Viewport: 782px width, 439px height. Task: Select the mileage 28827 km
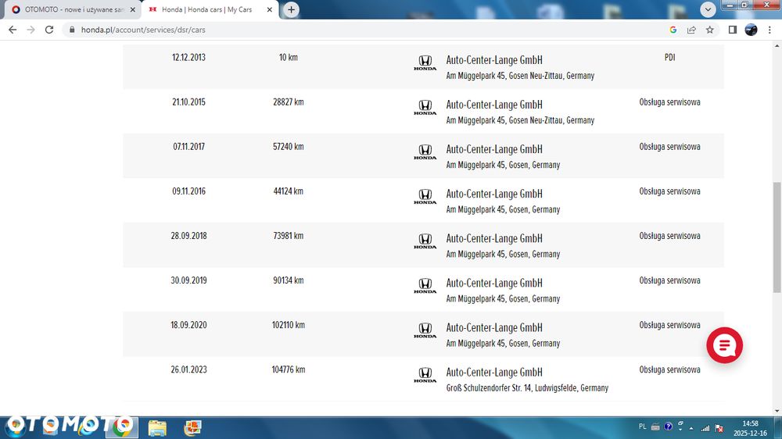(289, 102)
